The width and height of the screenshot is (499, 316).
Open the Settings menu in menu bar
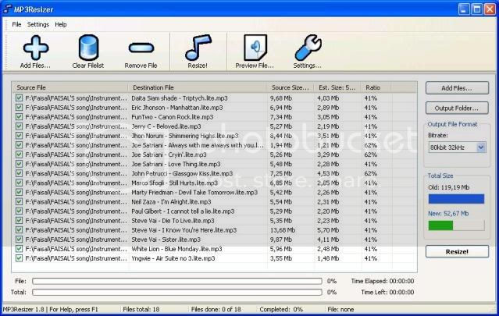[x=38, y=24]
